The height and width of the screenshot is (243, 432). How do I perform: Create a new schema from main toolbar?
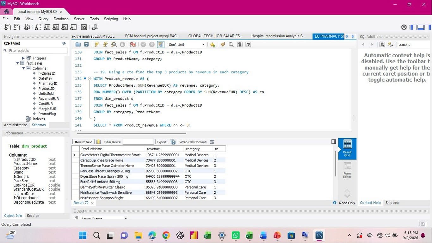click(38, 28)
